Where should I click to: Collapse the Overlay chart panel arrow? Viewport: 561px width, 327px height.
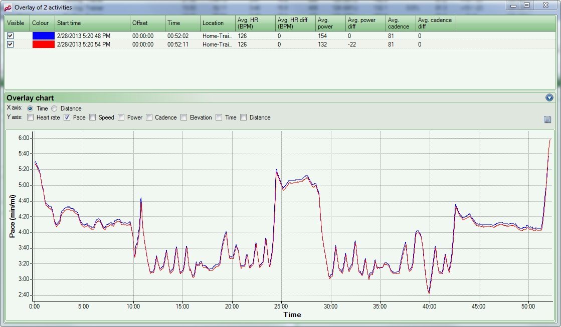click(x=549, y=97)
